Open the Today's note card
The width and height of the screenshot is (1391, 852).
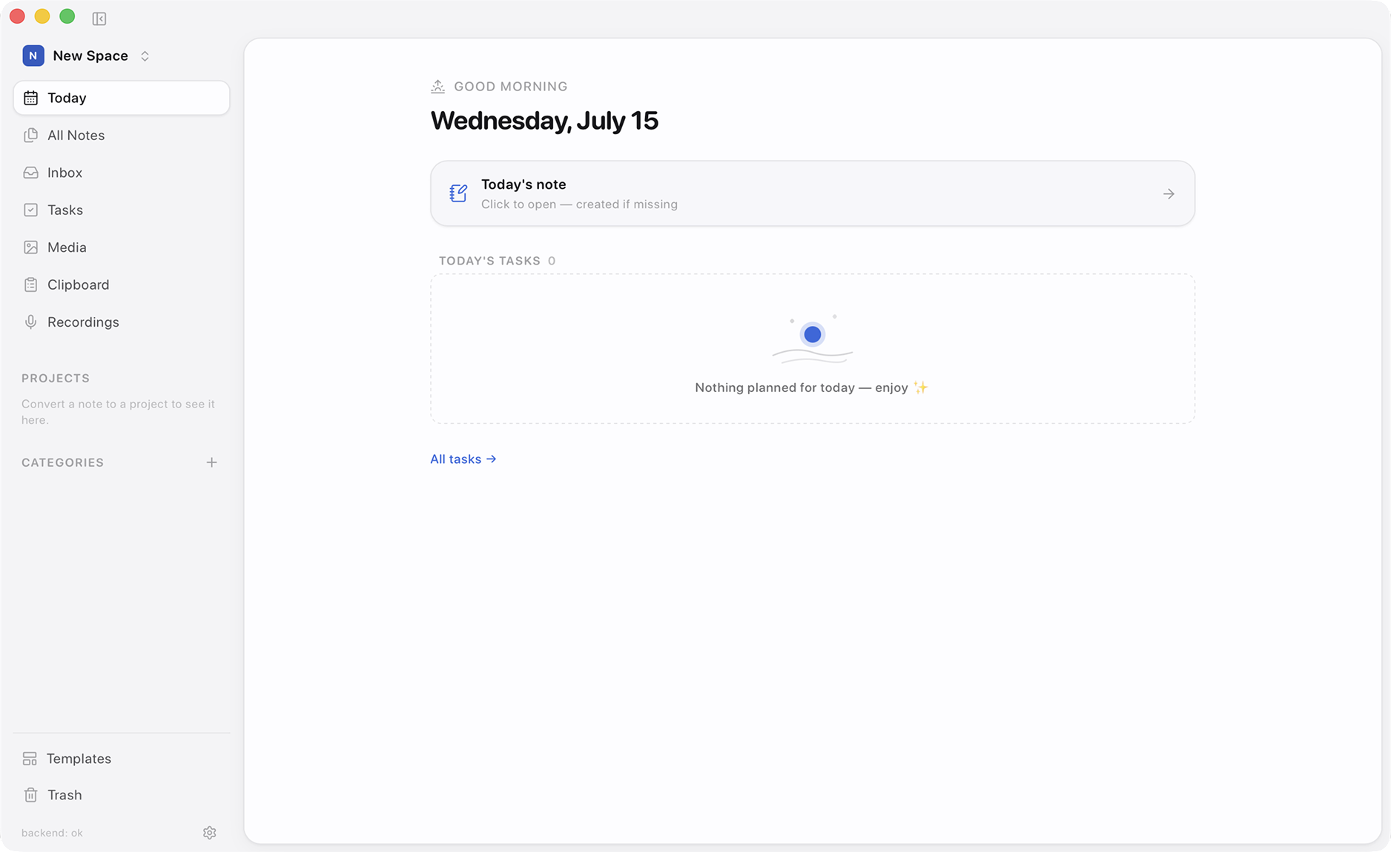[x=813, y=193]
